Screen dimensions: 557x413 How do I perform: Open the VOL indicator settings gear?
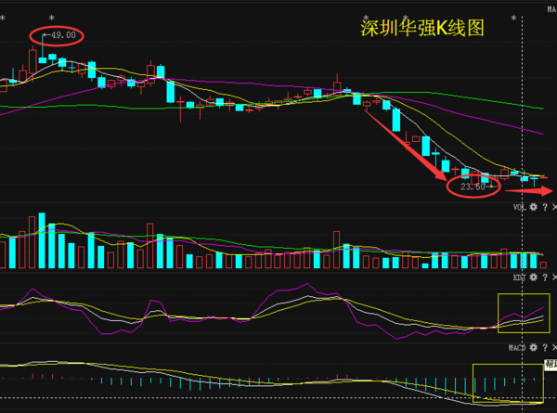(x=533, y=207)
